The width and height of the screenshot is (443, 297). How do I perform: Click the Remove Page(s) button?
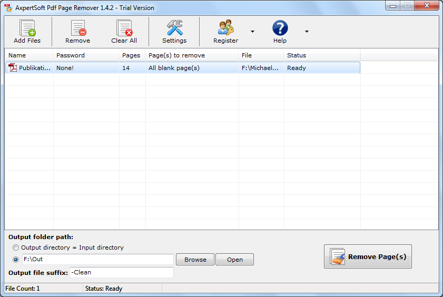coord(368,256)
